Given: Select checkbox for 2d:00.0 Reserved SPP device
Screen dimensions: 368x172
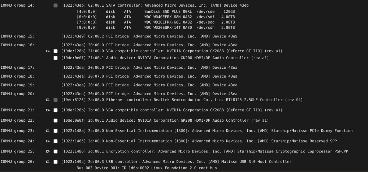Looking at the screenshot, I should (x=56, y=141).
